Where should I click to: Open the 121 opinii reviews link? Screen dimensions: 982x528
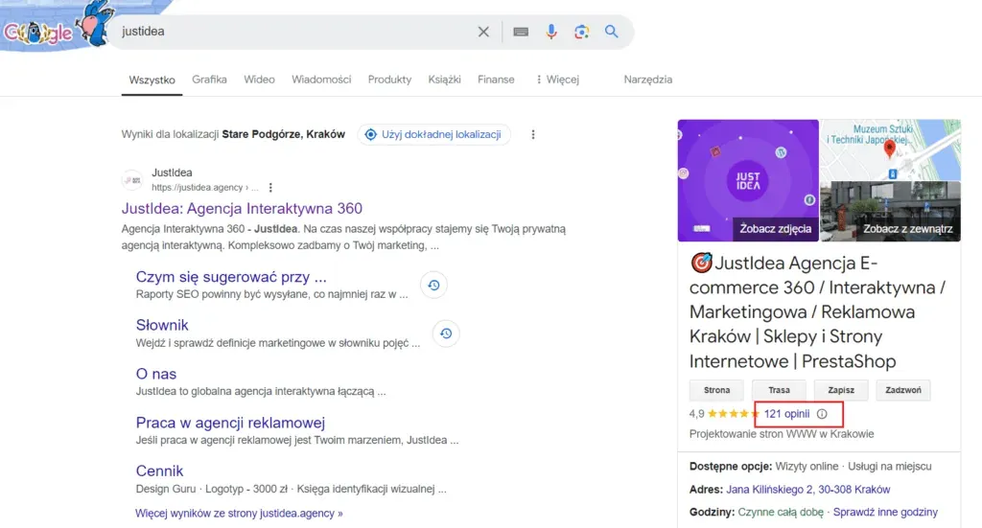click(786, 414)
